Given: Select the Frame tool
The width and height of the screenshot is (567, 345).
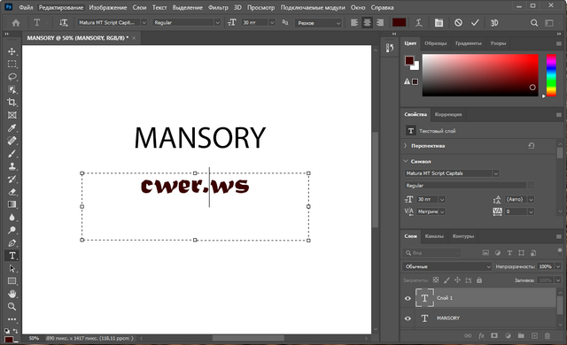Looking at the screenshot, I should [x=12, y=115].
